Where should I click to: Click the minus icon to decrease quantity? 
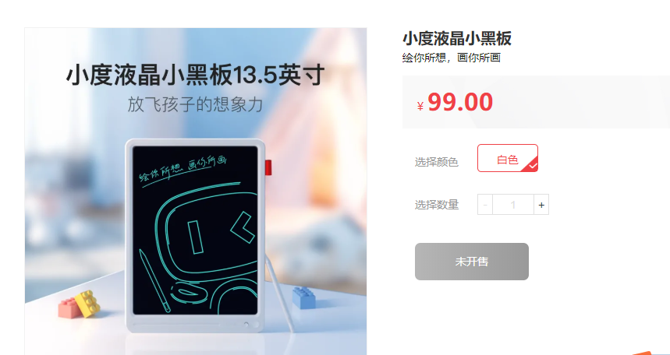click(x=485, y=205)
